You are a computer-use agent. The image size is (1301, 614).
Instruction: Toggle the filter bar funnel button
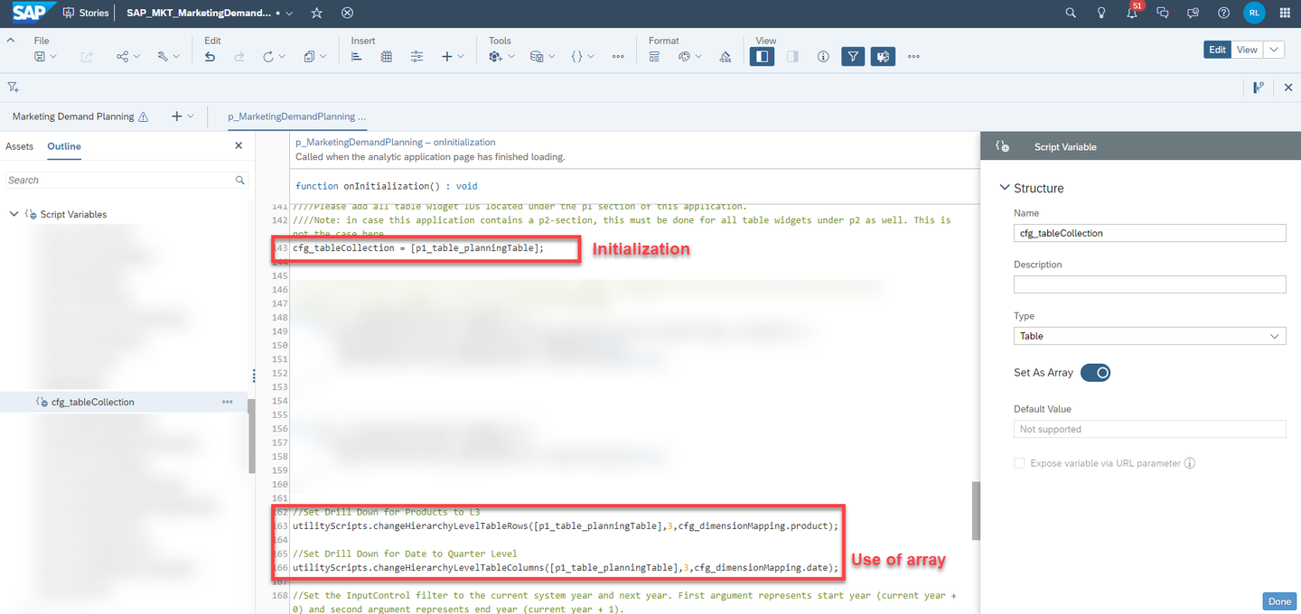(853, 56)
